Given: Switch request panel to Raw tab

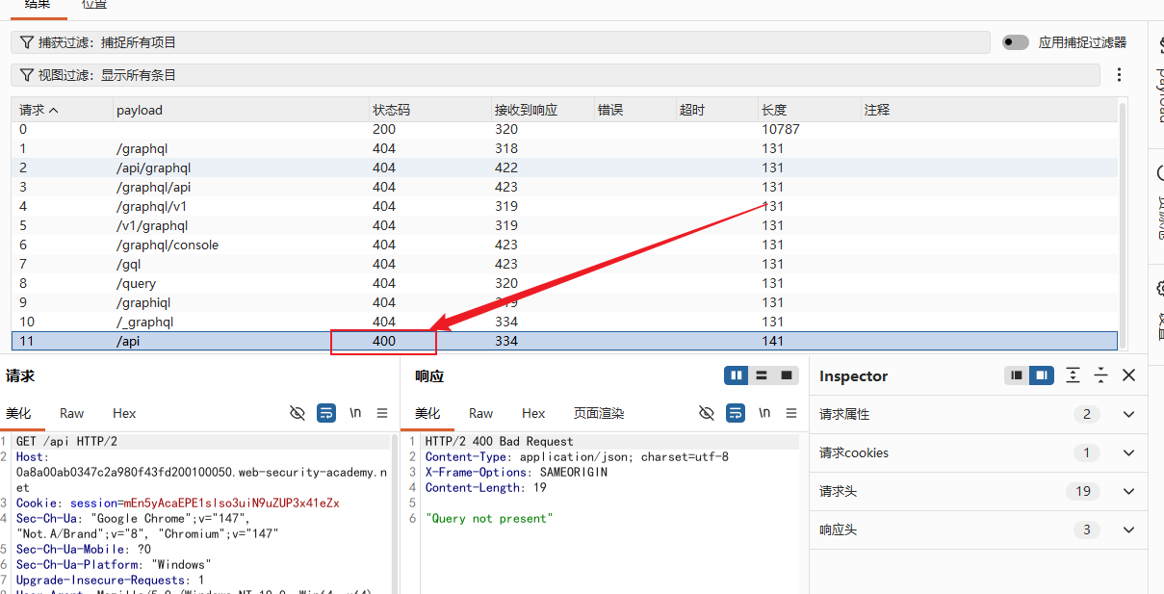Looking at the screenshot, I should [x=72, y=413].
